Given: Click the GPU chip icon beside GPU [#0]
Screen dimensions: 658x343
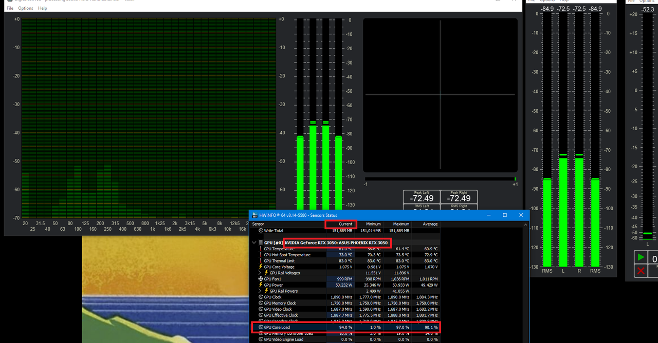Looking at the screenshot, I should [x=260, y=243].
